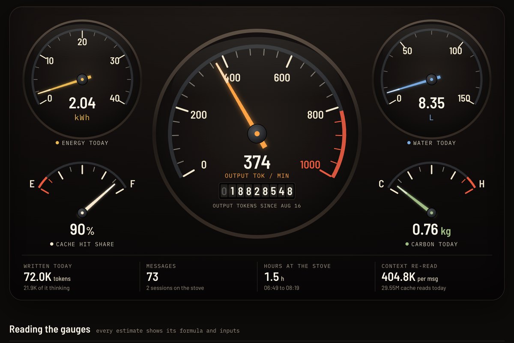Viewport: 514px width, 343px height.
Task: Click the 150 mark on water gauge
Action: point(464,99)
